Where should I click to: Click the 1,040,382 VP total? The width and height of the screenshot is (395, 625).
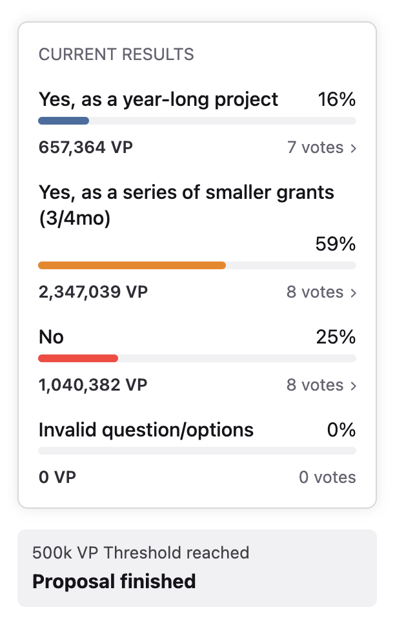tap(93, 385)
